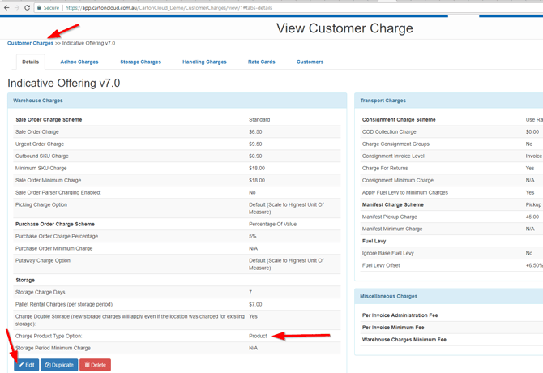Click the Secure padlock icon
Viewport: 543px width, 373px height.
tap(39, 7)
